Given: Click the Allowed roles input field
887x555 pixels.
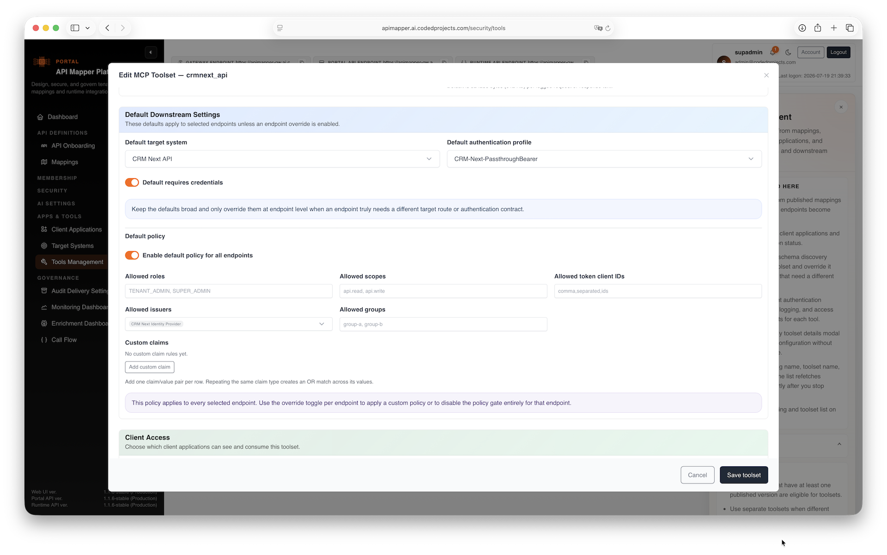Looking at the screenshot, I should pos(229,291).
